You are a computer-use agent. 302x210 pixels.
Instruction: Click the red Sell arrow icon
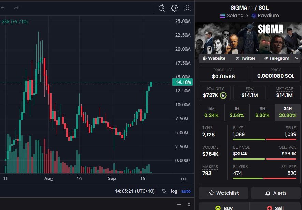click(270, 208)
